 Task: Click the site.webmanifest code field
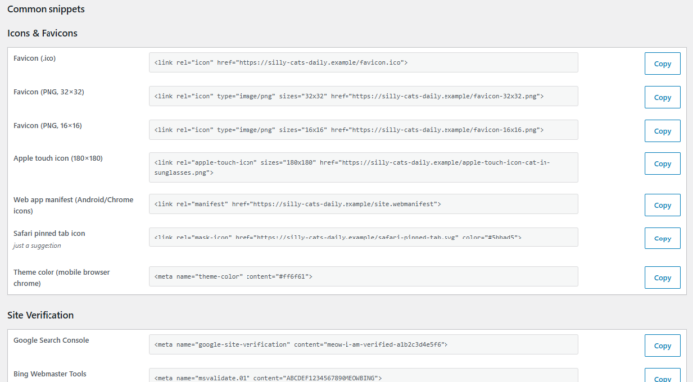click(x=363, y=204)
